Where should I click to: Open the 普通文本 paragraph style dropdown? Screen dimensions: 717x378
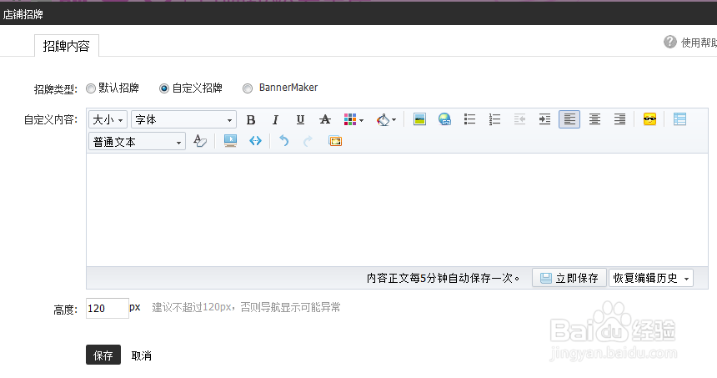(137, 142)
